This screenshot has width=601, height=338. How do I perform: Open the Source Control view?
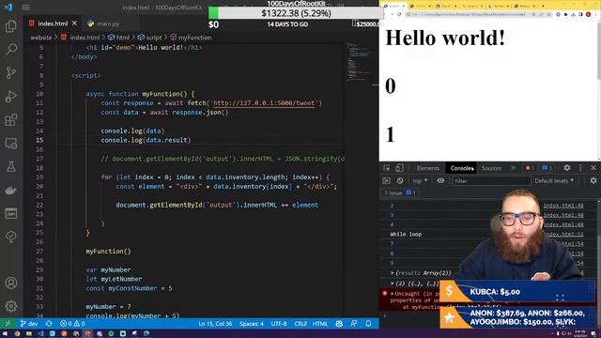click(x=11, y=73)
